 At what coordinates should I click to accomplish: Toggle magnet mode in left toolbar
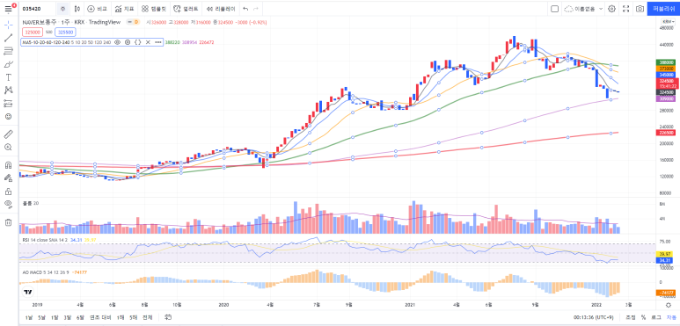[x=8, y=165]
